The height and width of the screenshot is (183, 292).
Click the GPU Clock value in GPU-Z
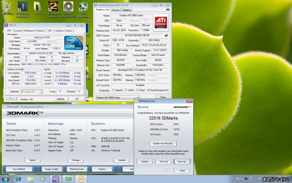point(117,75)
